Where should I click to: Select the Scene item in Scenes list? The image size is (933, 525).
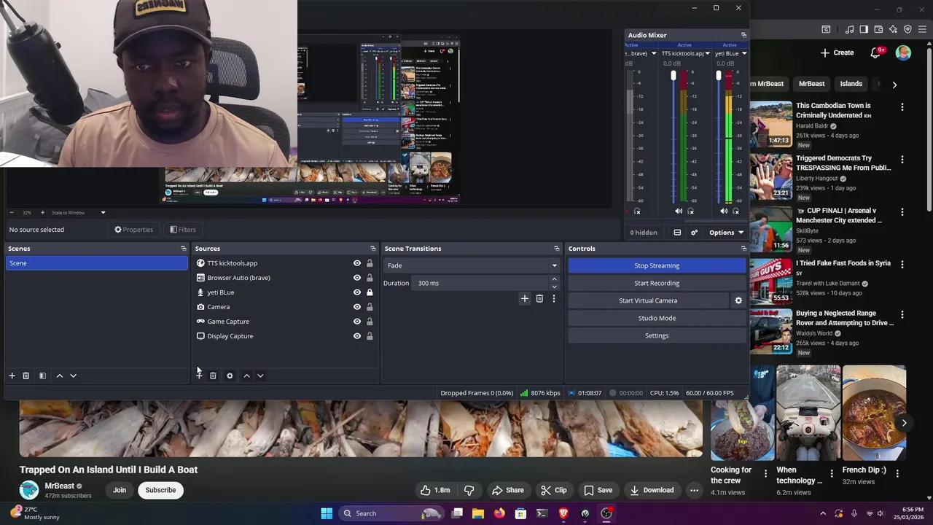point(97,263)
